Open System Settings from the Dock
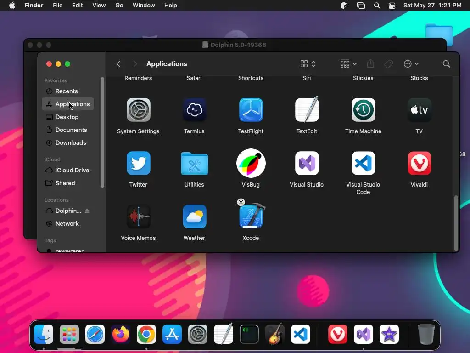This screenshot has height=353, width=470. [198, 334]
